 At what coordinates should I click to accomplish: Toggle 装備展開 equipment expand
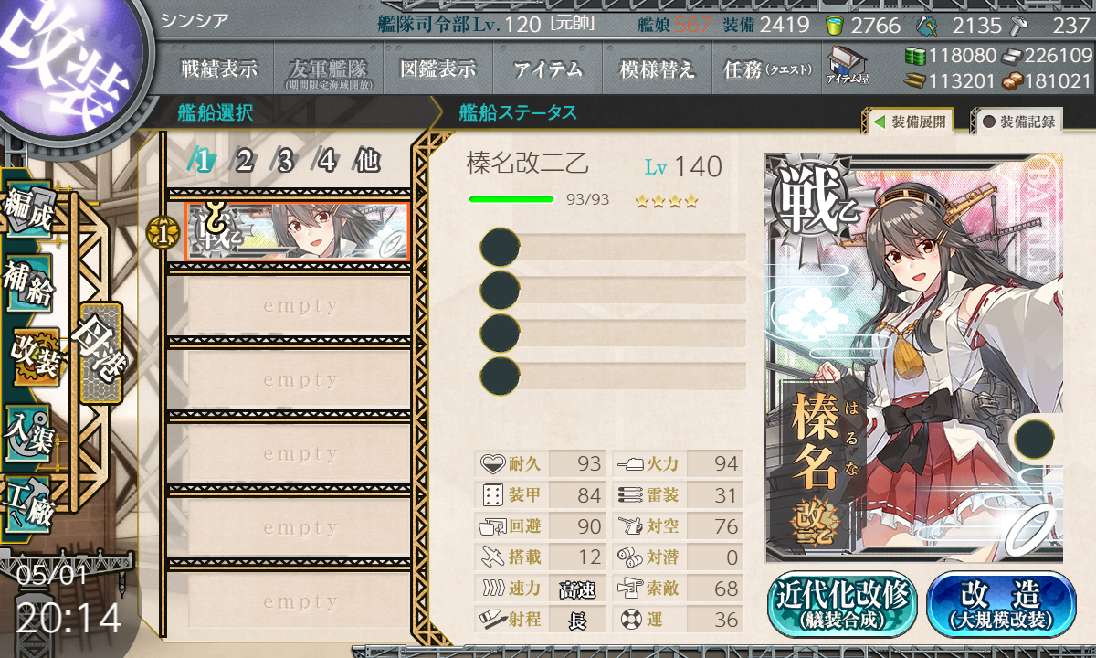point(909,121)
